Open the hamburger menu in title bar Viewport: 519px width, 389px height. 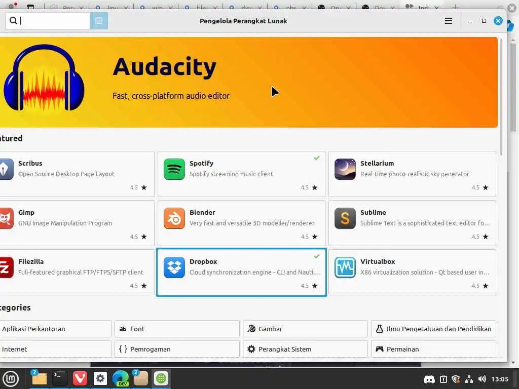[x=449, y=21]
